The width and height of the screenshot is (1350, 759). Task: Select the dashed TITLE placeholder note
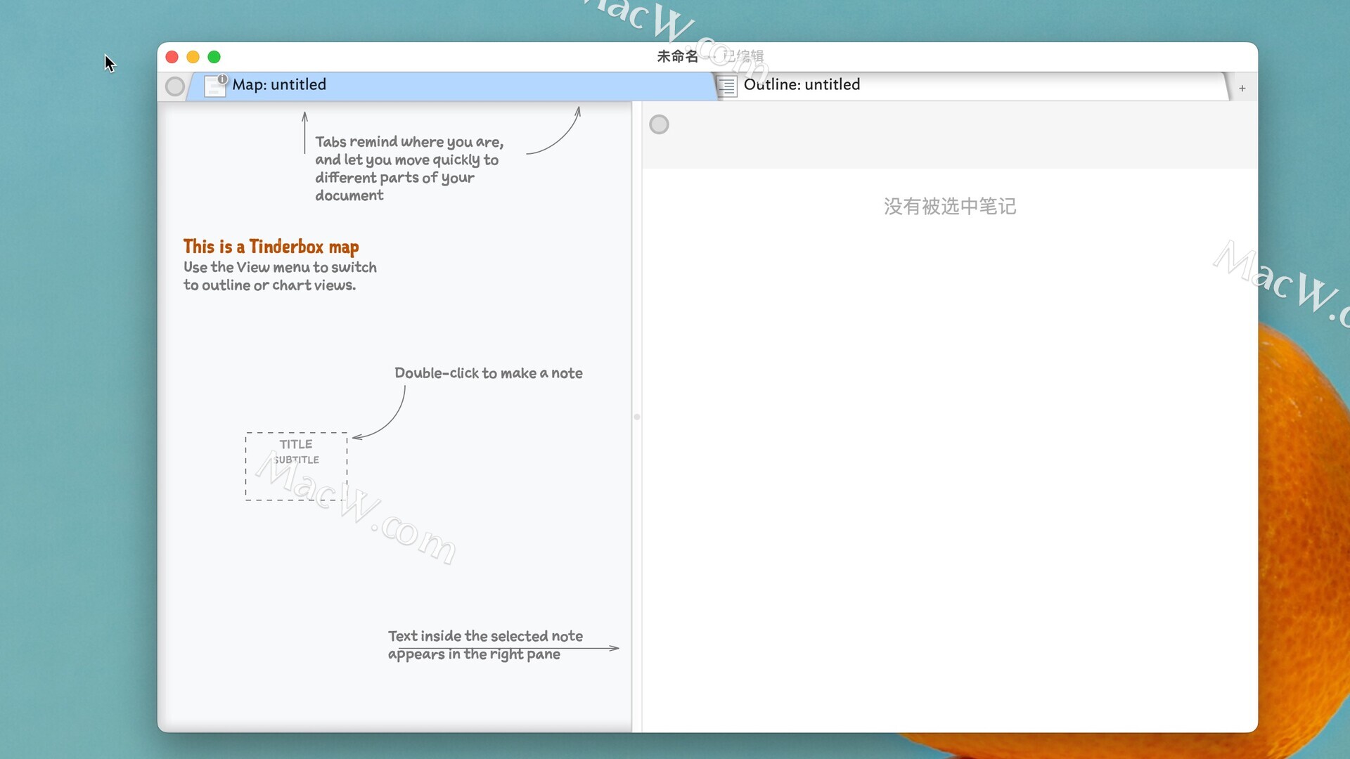click(296, 466)
